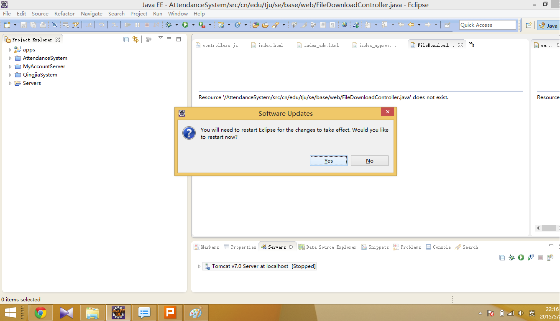Switch to the Data Source Explorer tab

tap(327, 247)
